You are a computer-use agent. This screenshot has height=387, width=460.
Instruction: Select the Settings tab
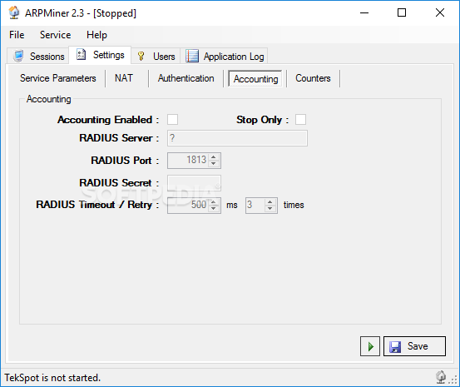(100, 55)
